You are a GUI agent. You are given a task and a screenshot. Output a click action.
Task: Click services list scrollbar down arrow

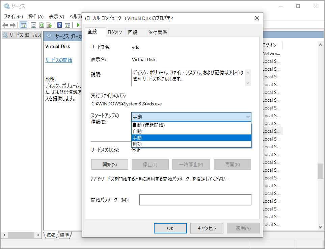point(320,227)
